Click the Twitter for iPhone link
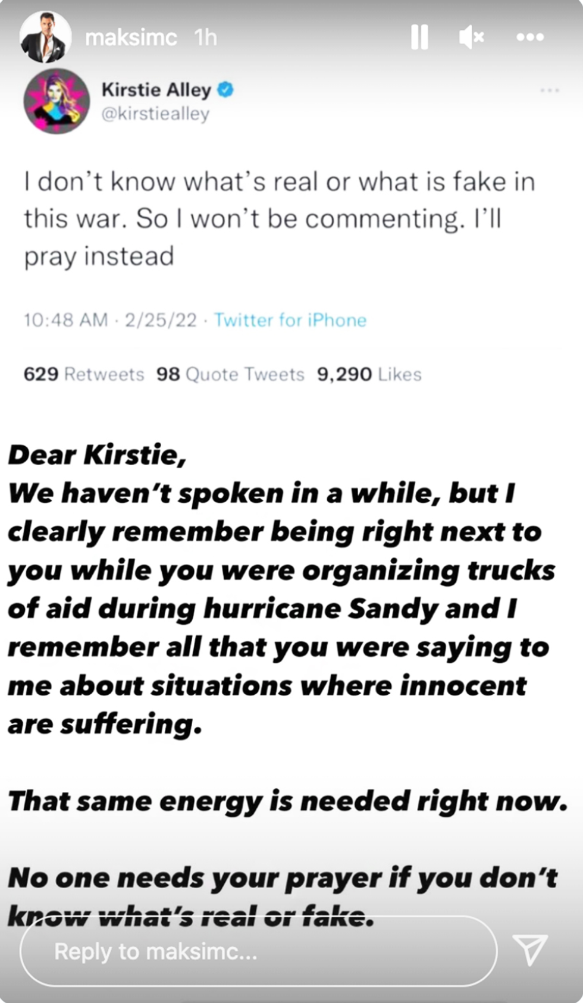The width and height of the screenshot is (583, 1003). [x=290, y=320]
